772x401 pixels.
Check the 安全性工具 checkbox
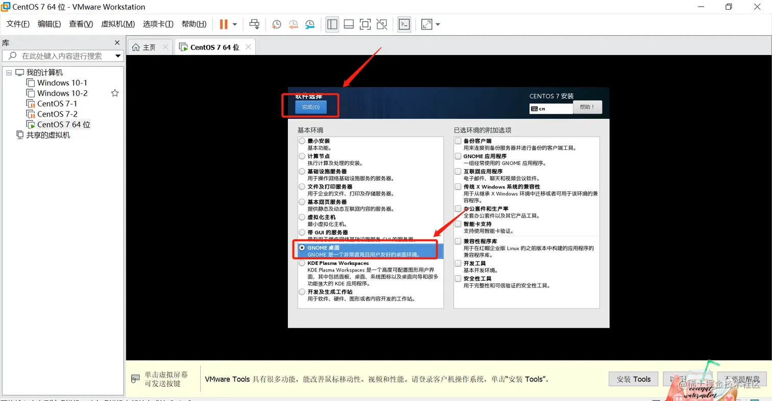click(458, 279)
